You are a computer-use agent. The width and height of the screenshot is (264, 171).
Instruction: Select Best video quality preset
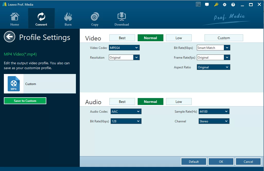point(122,38)
